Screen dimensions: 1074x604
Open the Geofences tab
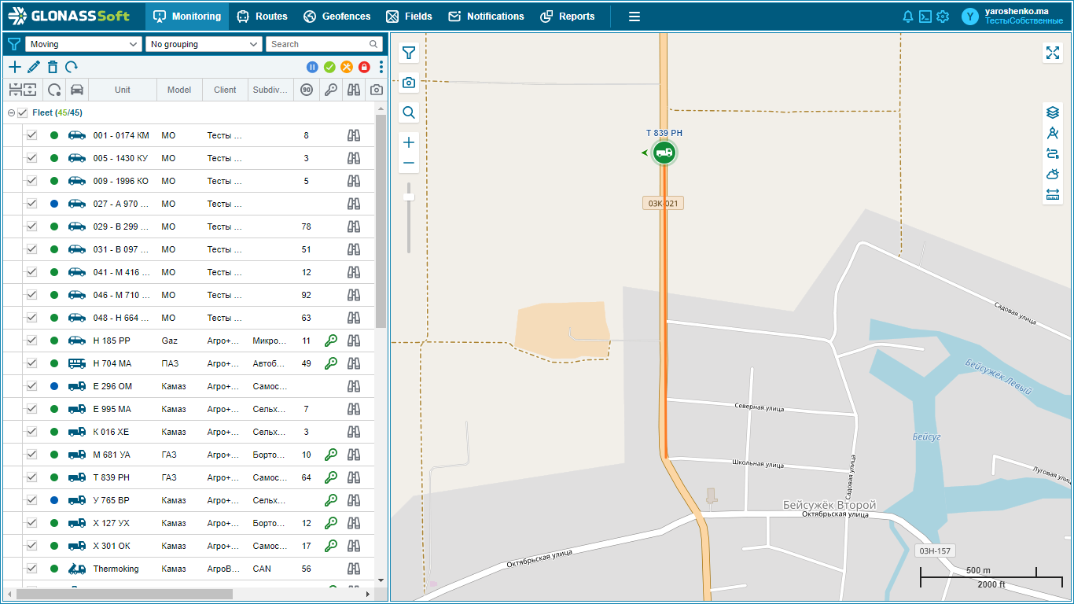tap(337, 17)
